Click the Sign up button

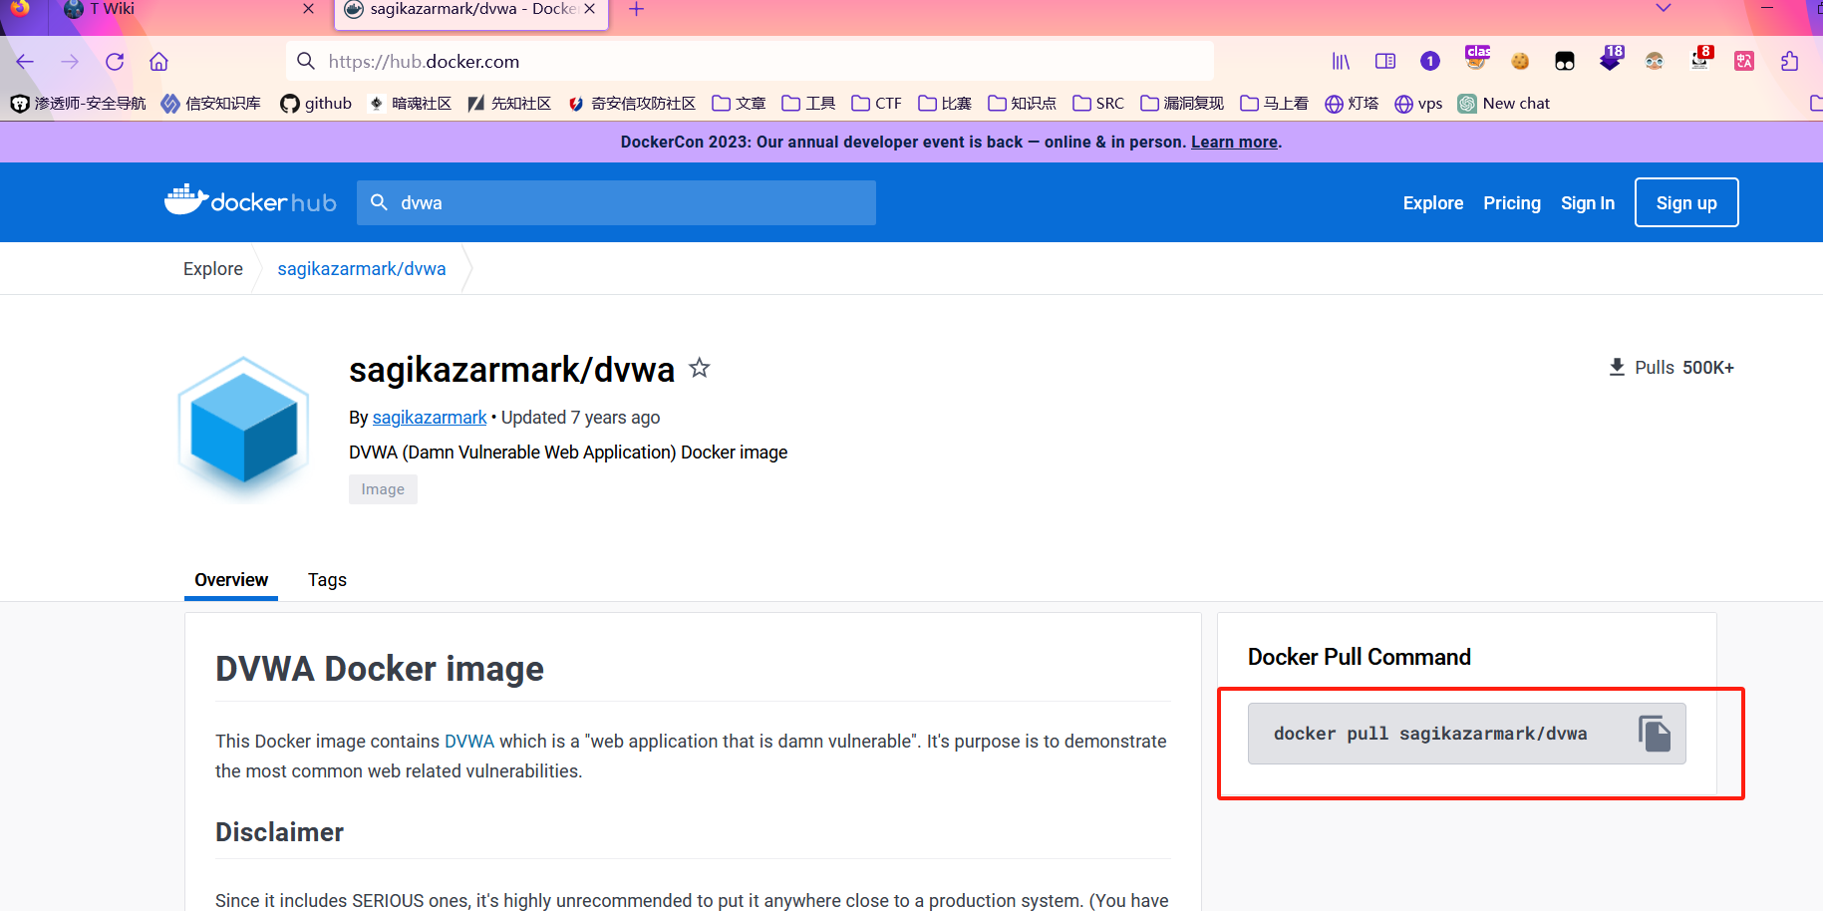pos(1686,202)
